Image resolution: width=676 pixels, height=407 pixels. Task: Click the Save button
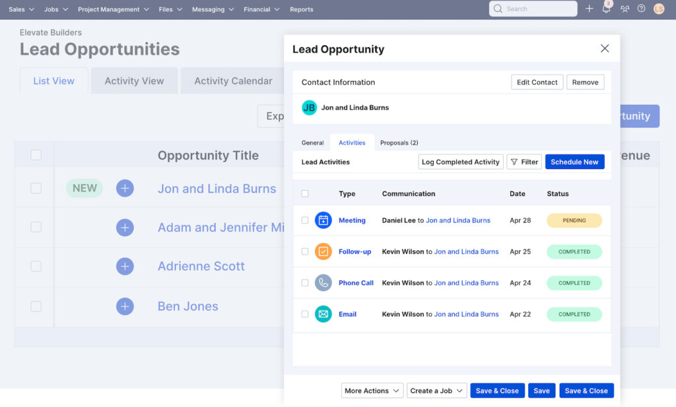click(541, 391)
